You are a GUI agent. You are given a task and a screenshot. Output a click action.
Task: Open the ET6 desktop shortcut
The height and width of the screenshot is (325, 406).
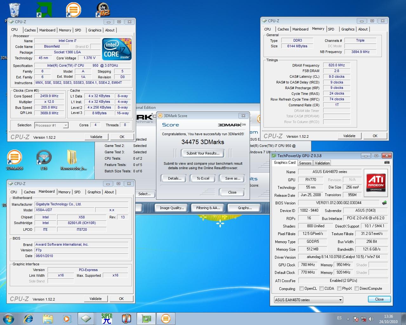point(44,160)
